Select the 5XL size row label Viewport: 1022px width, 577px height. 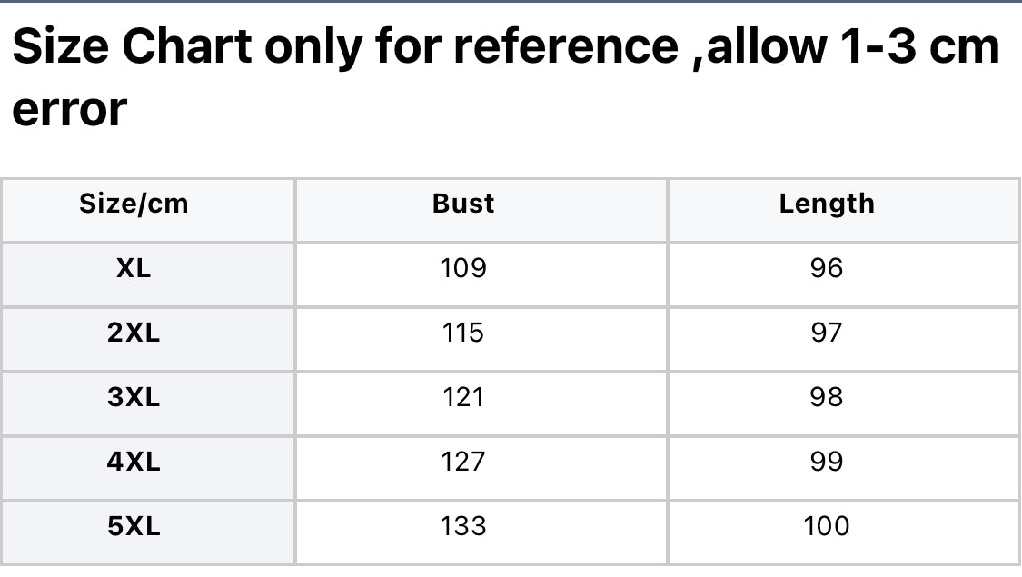134,526
